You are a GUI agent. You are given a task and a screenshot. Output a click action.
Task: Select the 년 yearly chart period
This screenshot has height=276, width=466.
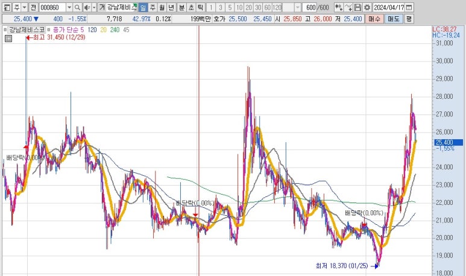[171, 7]
